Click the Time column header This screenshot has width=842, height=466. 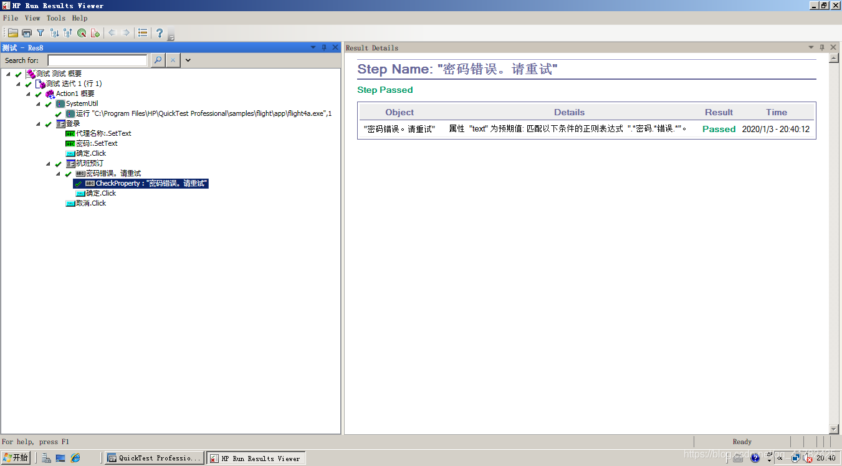pyautogui.click(x=777, y=112)
